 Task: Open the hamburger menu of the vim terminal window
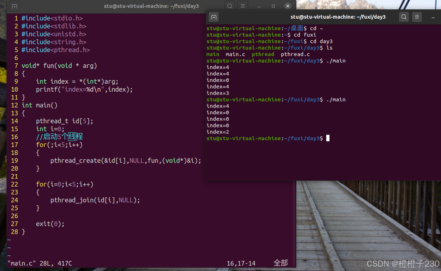point(243,6)
